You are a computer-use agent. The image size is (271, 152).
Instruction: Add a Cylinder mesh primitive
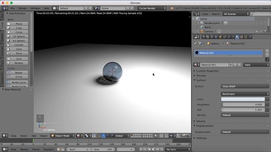[x=17, y=45]
